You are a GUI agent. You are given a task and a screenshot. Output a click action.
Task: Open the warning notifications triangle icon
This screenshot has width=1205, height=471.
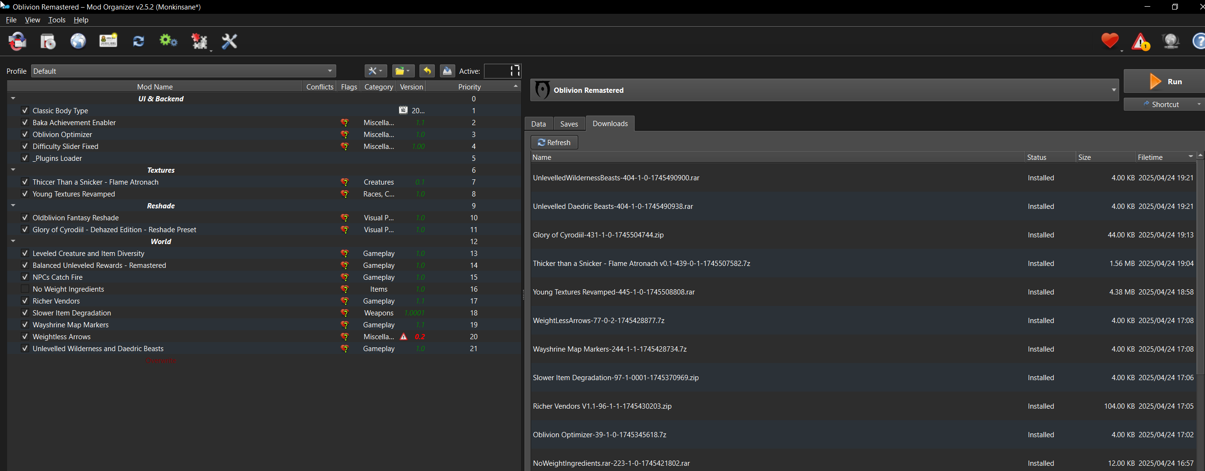pos(1140,42)
